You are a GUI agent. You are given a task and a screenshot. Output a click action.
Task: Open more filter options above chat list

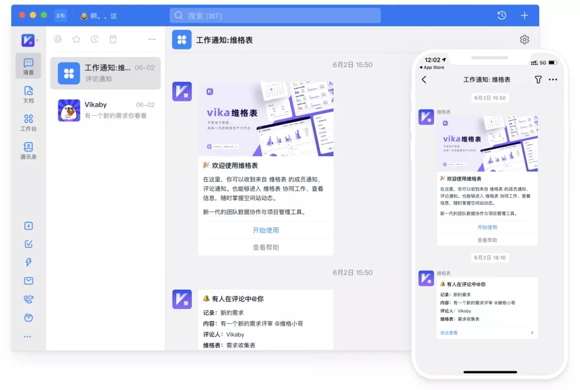pyautogui.click(x=152, y=39)
